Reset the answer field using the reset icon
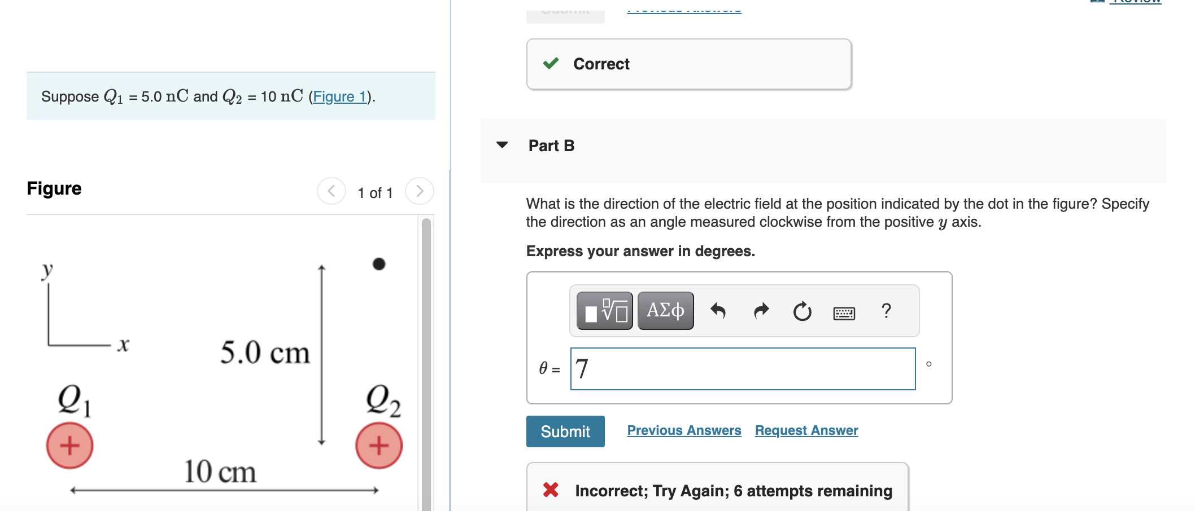 [803, 311]
